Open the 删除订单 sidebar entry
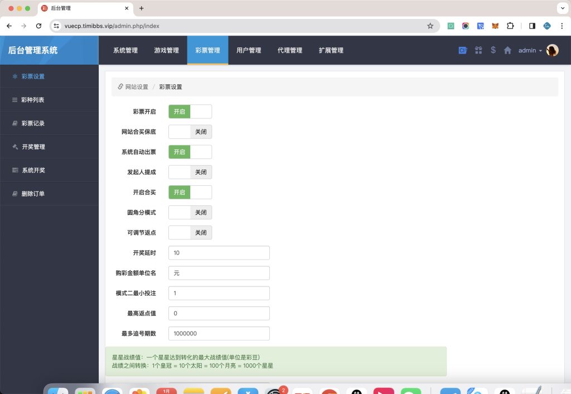The image size is (571, 394). pos(32,194)
